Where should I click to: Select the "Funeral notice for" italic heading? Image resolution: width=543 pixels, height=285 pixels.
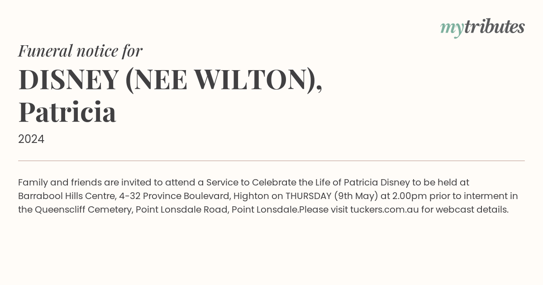[80, 51]
